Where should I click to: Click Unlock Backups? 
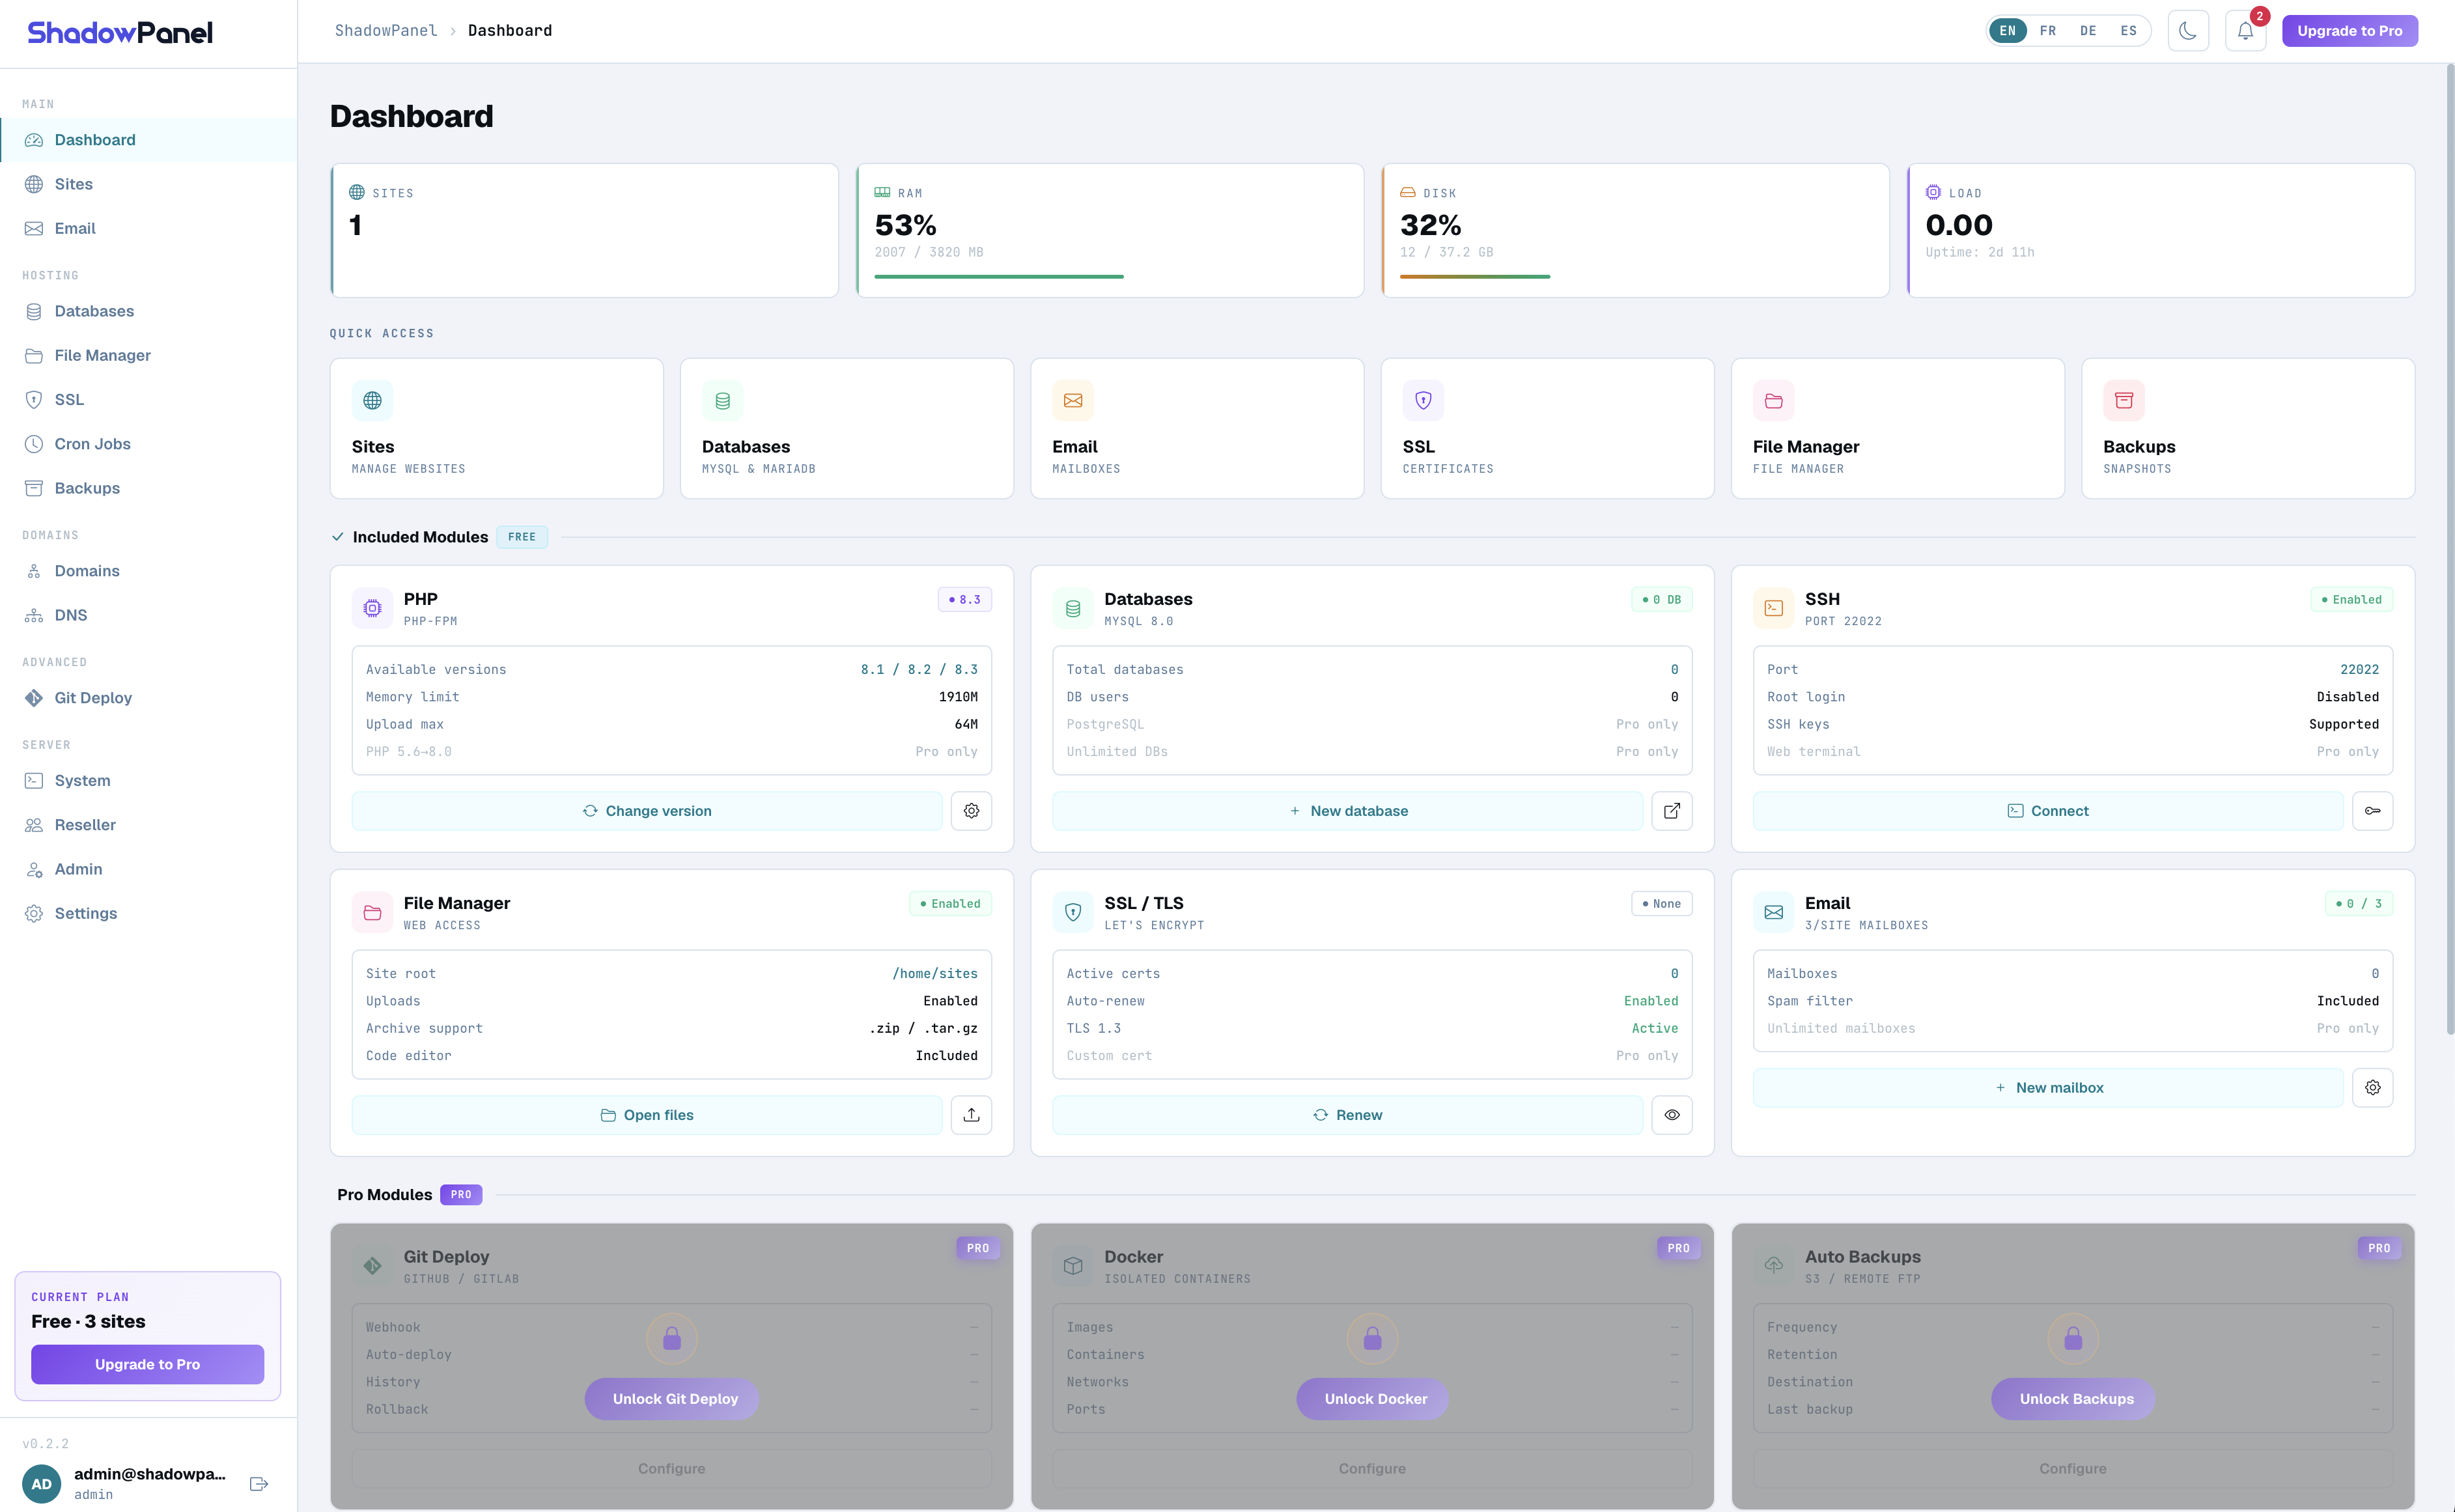(x=2073, y=1399)
